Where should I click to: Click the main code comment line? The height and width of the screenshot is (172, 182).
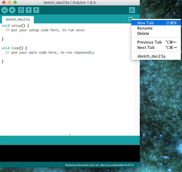[50, 53]
